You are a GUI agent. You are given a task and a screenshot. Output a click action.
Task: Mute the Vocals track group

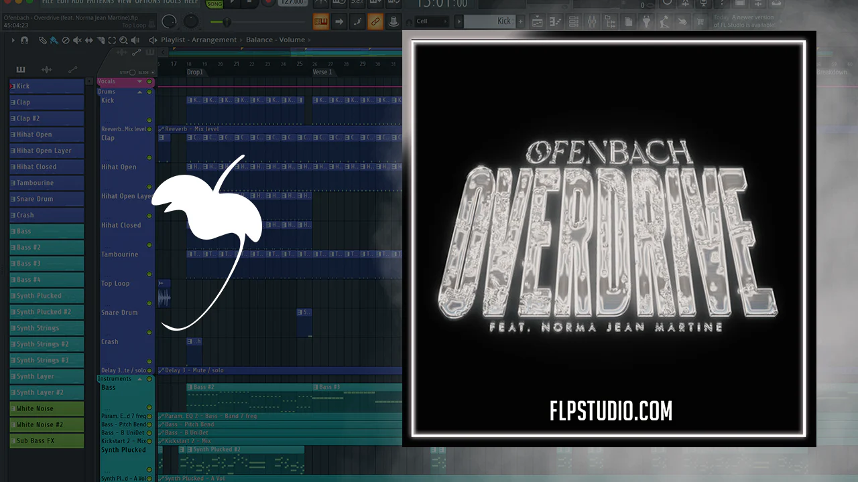(149, 82)
